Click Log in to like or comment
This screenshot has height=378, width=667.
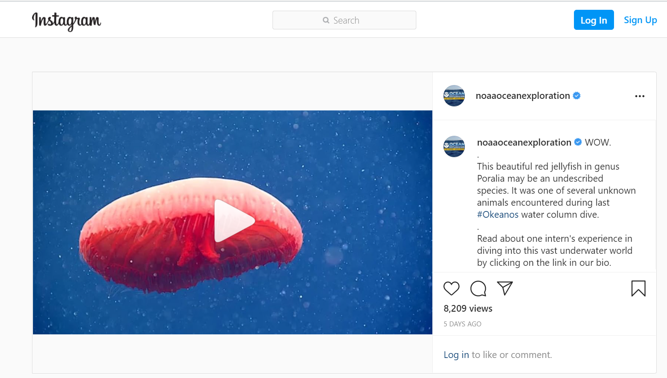[456, 355]
